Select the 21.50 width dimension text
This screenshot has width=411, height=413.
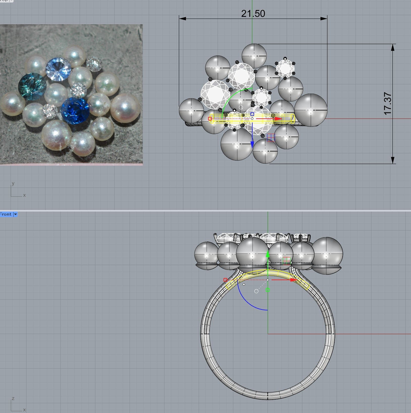click(x=253, y=14)
